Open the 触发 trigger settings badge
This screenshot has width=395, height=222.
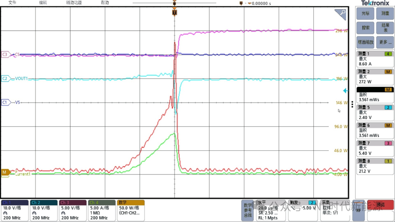click(x=302, y=210)
